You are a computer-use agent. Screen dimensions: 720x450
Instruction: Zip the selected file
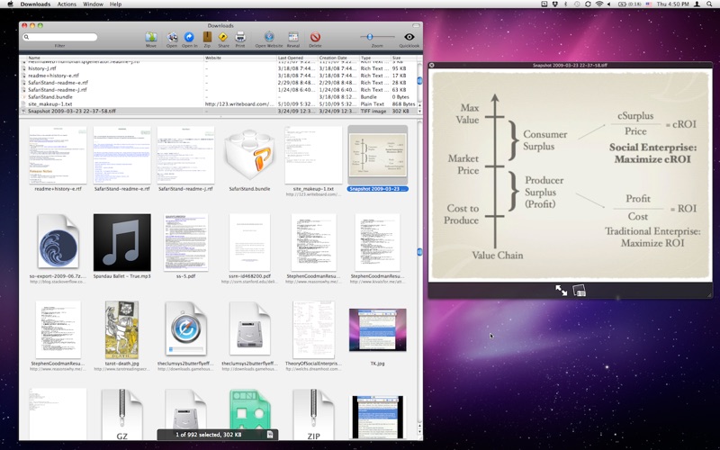pyautogui.click(x=207, y=38)
